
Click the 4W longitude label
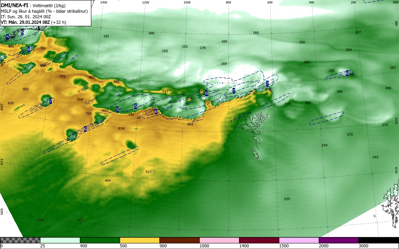pos(312,2)
